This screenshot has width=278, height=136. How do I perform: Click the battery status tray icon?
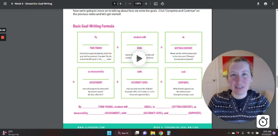point(257,133)
